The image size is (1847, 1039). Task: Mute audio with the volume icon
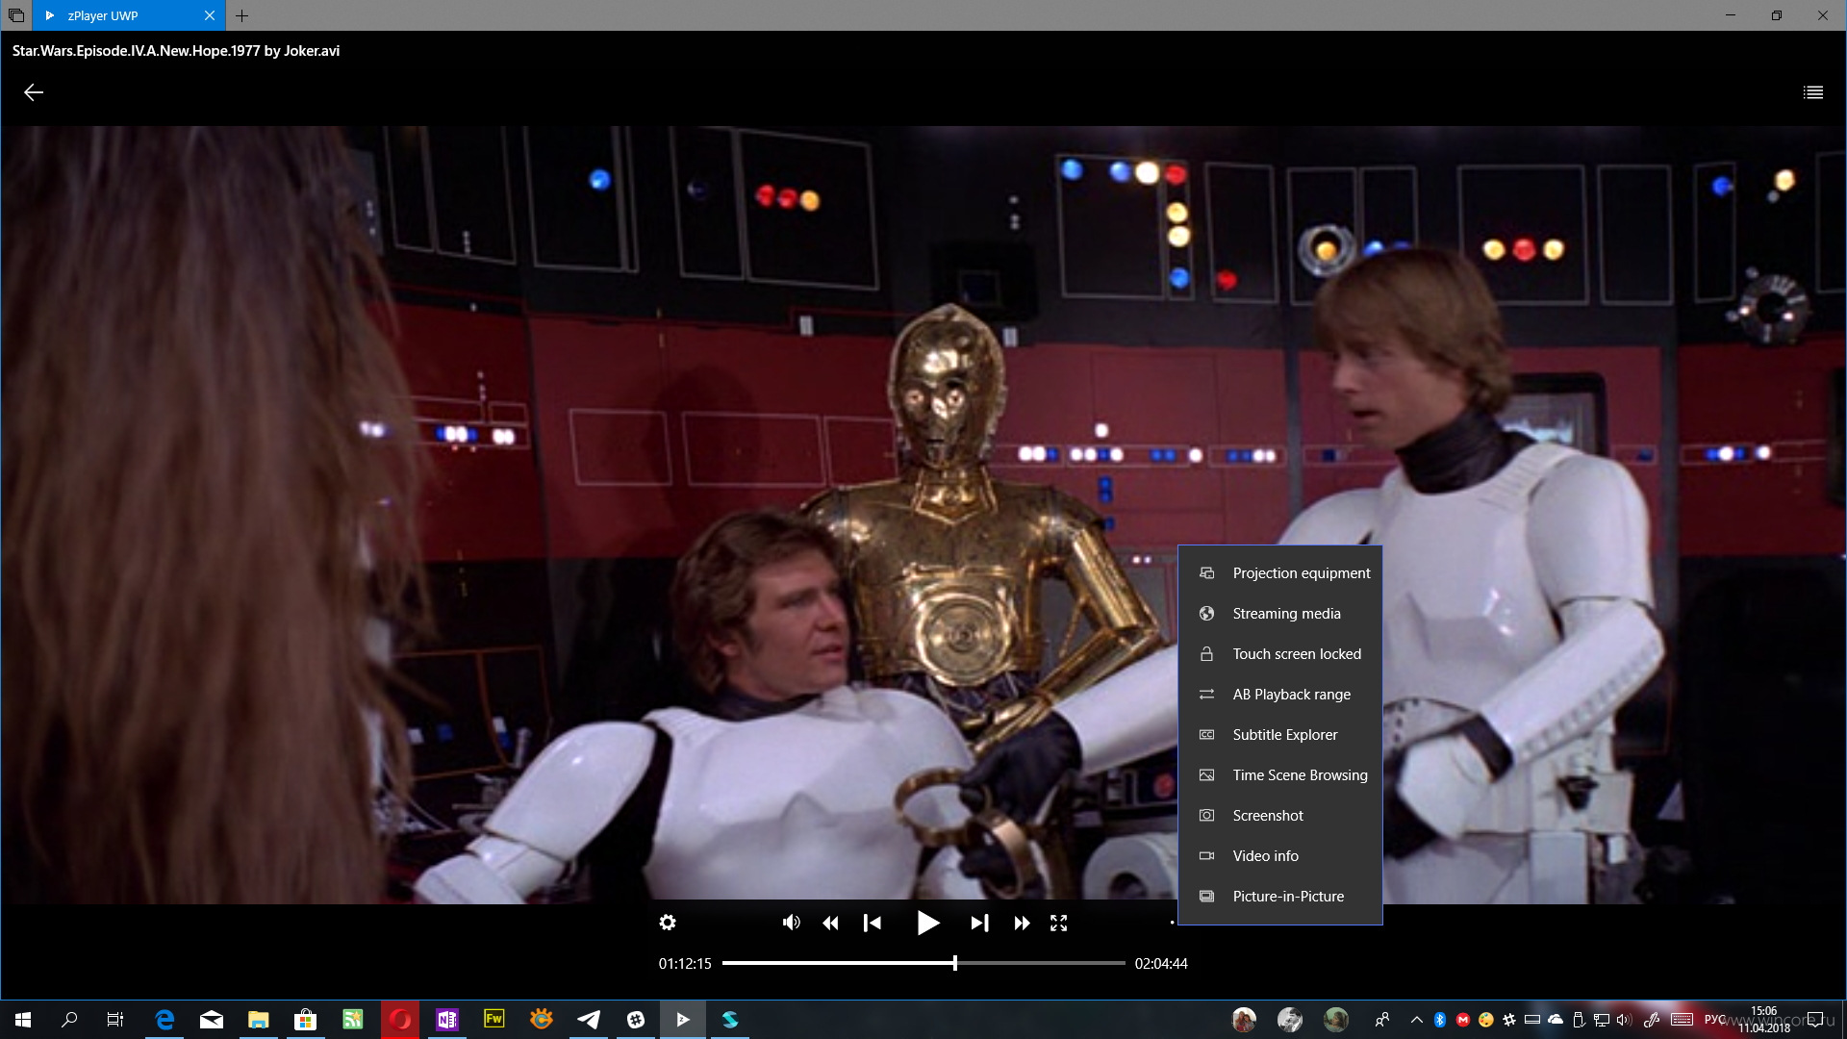(791, 923)
